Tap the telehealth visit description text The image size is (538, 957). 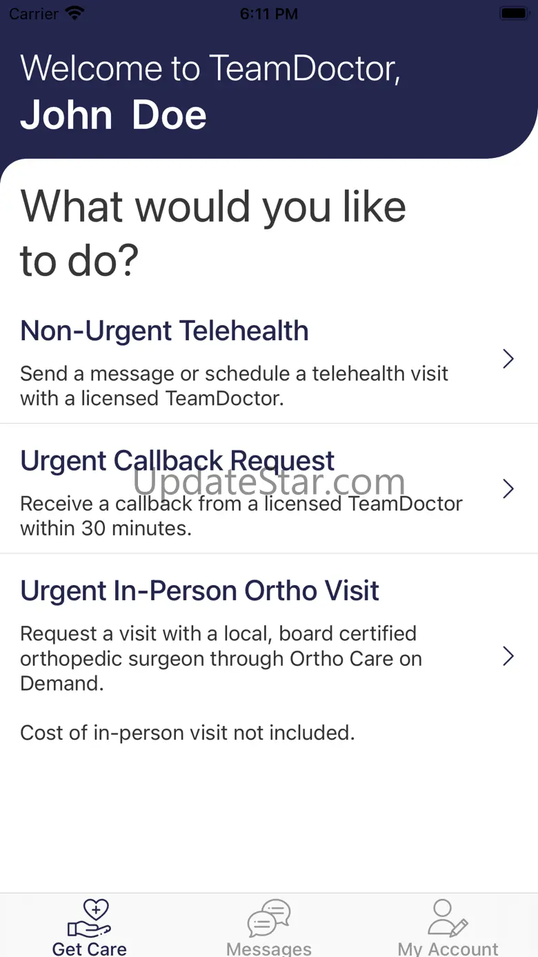pos(234,386)
